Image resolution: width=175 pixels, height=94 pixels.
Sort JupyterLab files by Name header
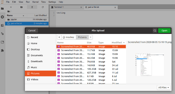16,16
